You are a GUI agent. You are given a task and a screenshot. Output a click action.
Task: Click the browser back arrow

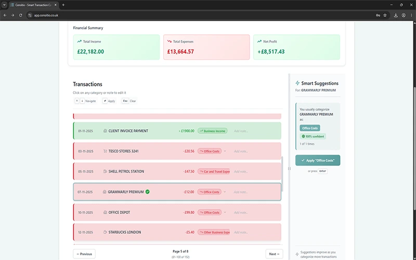5,16
